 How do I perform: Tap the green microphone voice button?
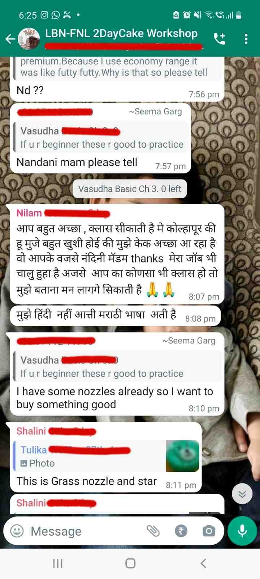(242, 531)
